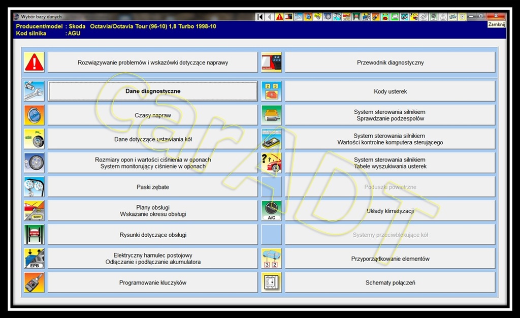
Task: Go to first page using top toolbar arrow-bar icon
Action: pos(259,17)
